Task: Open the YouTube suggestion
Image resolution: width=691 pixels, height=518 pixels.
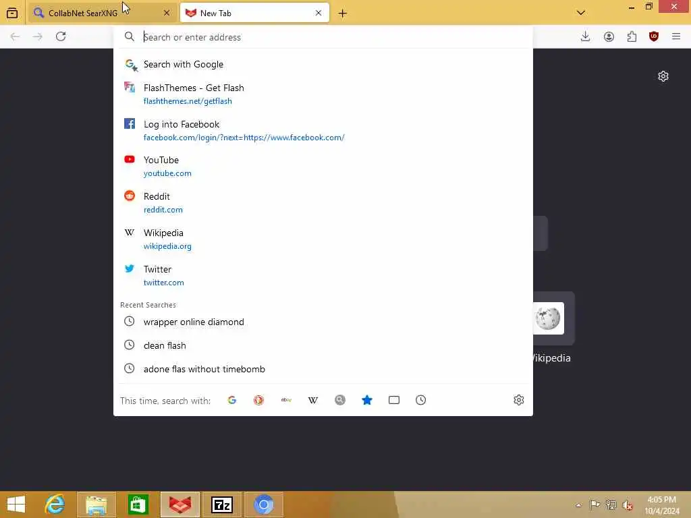Action: click(x=323, y=166)
